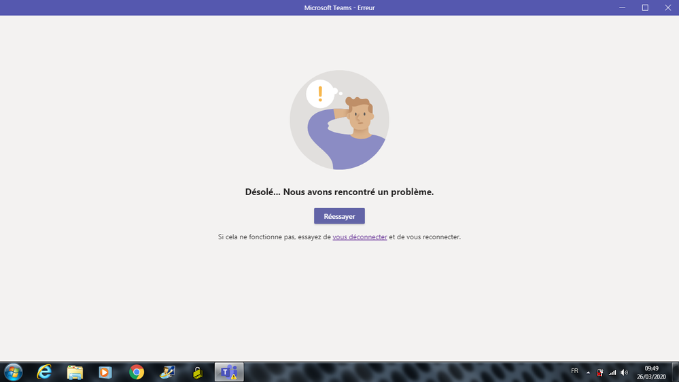Select Microsoft Teams taskbar button
The width and height of the screenshot is (679, 382).
pos(229,372)
